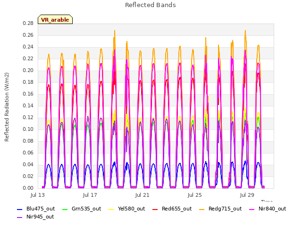Select Nir945_out legend entry

[35, 217]
